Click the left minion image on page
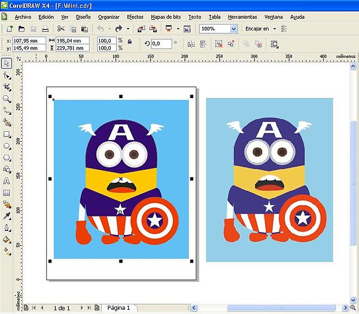Image resolution: width=359 pixels, height=314 pixels. (x=121, y=179)
